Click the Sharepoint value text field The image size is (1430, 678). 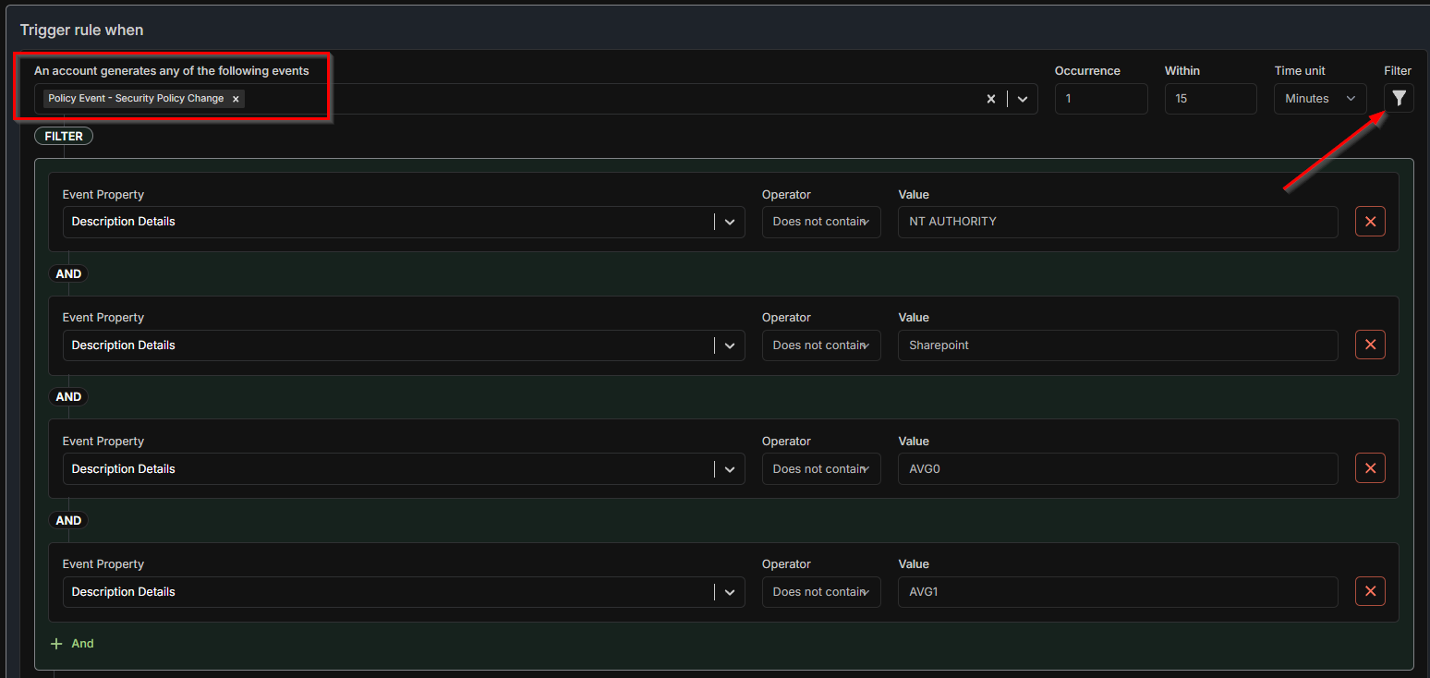click(x=1117, y=345)
